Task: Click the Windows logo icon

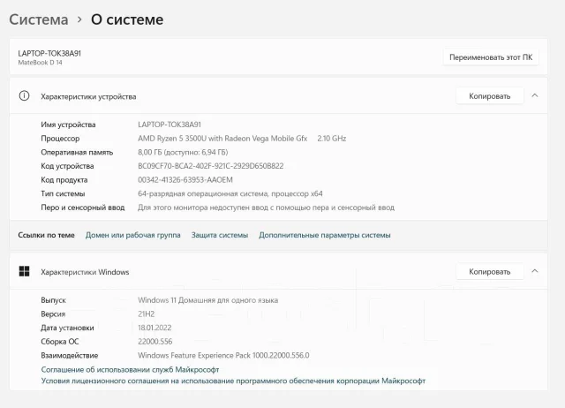Action: pyautogui.click(x=24, y=271)
